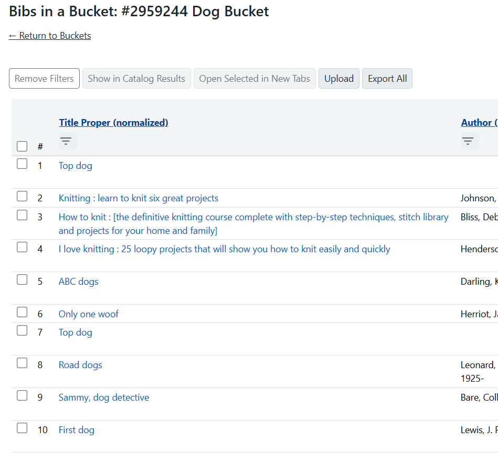Toggle the select-all checkbox in the header
Viewport: 498px width, 473px height.
pyautogui.click(x=22, y=146)
